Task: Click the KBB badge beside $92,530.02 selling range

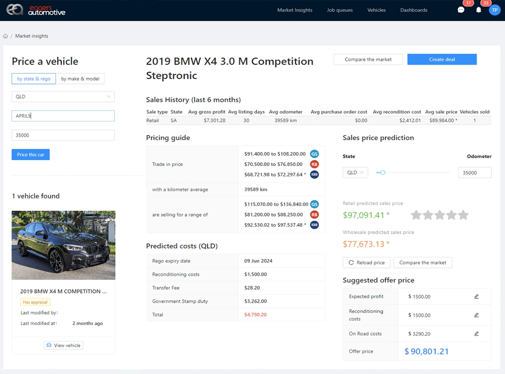Action: pyautogui.click(x=314, y=225)
